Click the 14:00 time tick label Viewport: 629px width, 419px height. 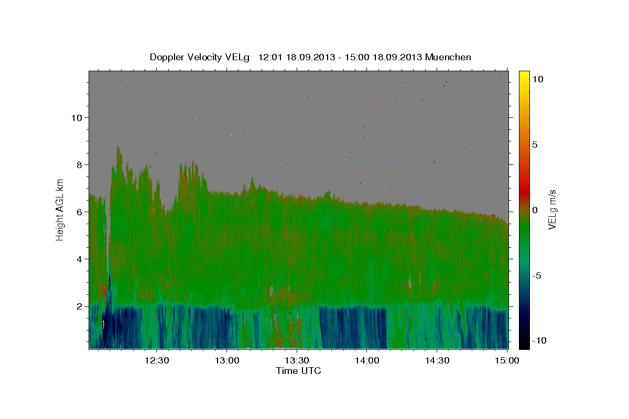[367, 360]
